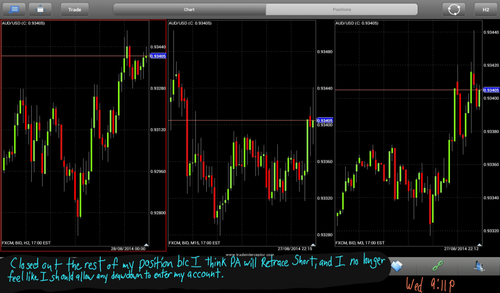Image resolution: width=500 pixels, height=293 pixels.
Task: Select the 0.93405 price tag on H2 chart
Action: (x=158, y=56)
